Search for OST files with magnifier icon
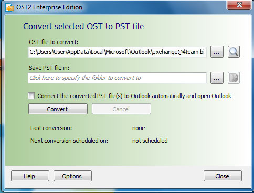 pyautogui.click(x=234, y=52)
